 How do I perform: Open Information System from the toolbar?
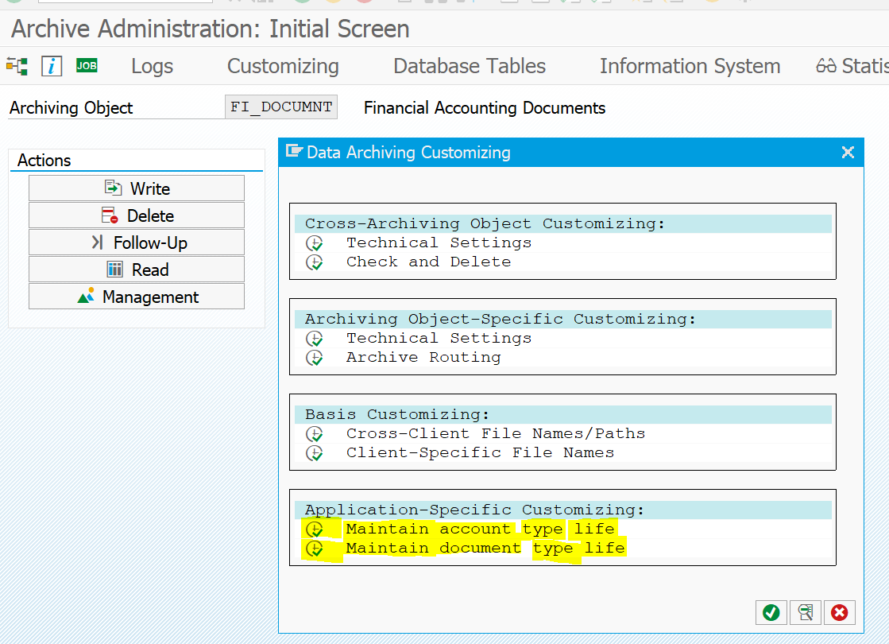(x=690, y=66)
